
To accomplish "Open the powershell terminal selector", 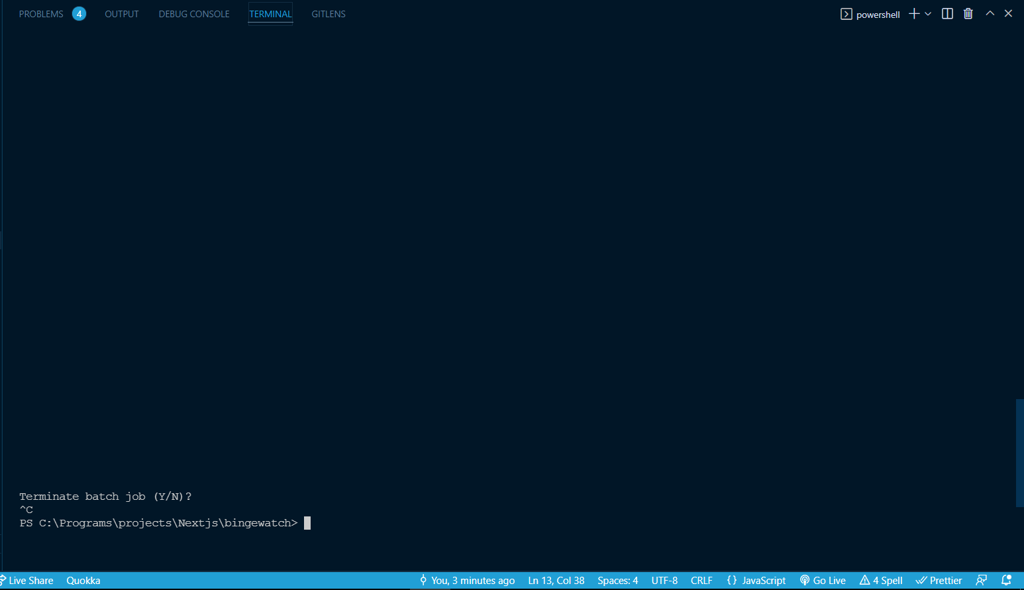I will click(878, 14).
